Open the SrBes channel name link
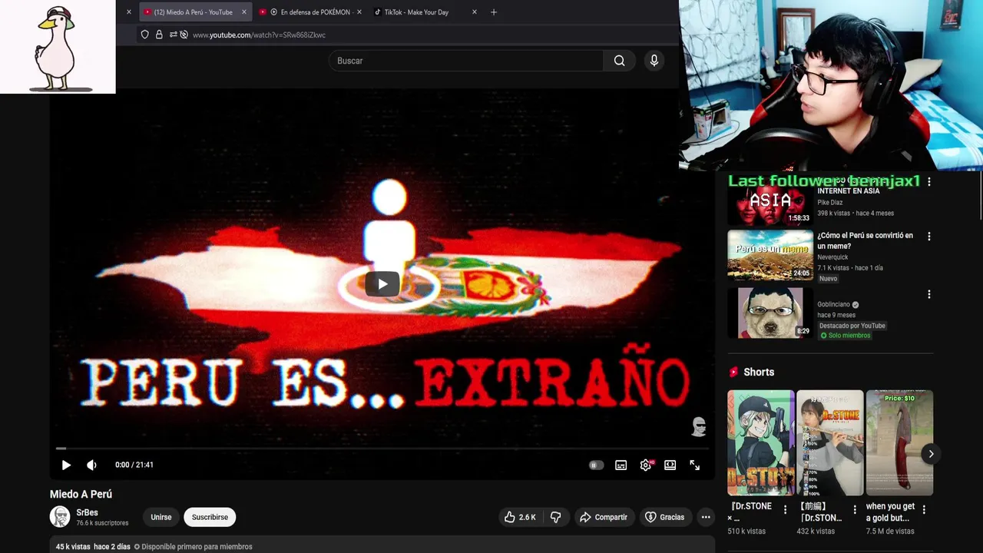Viewport: 983px width, 553px height. coord(87,512)
